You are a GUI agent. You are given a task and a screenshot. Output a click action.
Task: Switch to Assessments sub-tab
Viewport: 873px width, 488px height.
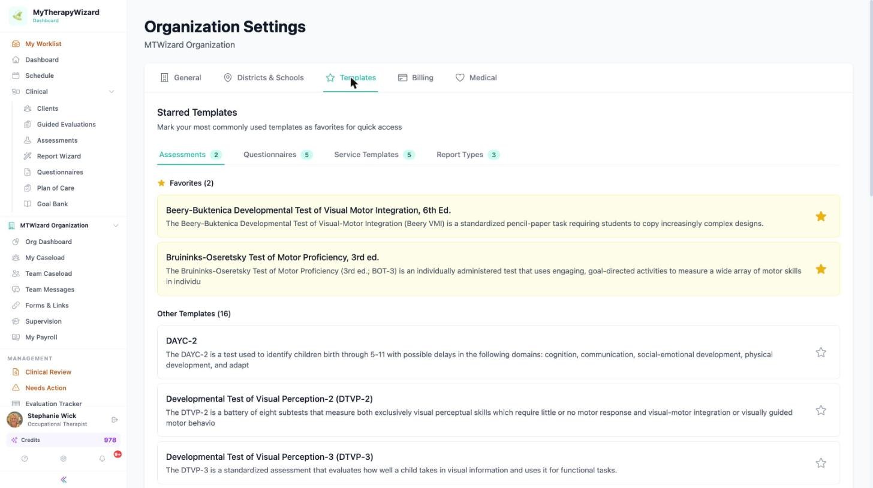click(190, 155)
